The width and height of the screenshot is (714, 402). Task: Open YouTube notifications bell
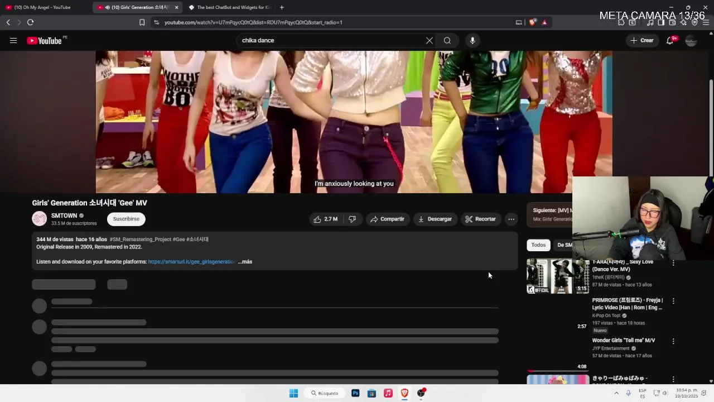(x=670, y=40)
